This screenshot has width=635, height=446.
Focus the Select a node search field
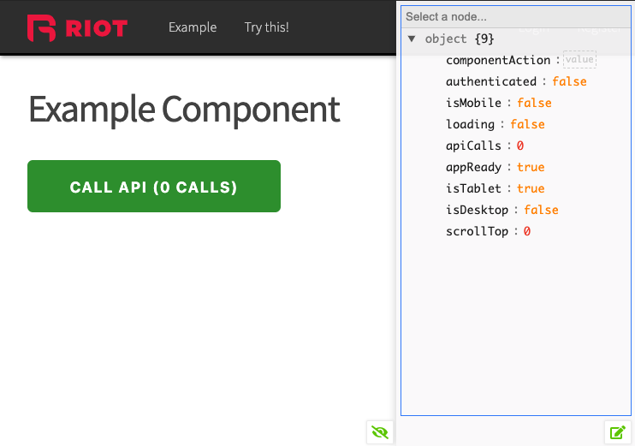(516, 16)
